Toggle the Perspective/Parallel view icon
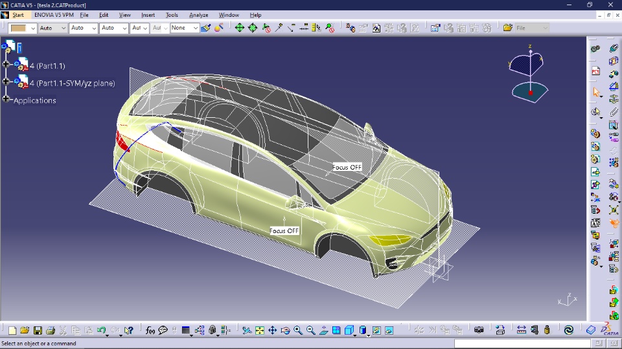The height and width of the screenshot is (349, 622). click(363, 330)
